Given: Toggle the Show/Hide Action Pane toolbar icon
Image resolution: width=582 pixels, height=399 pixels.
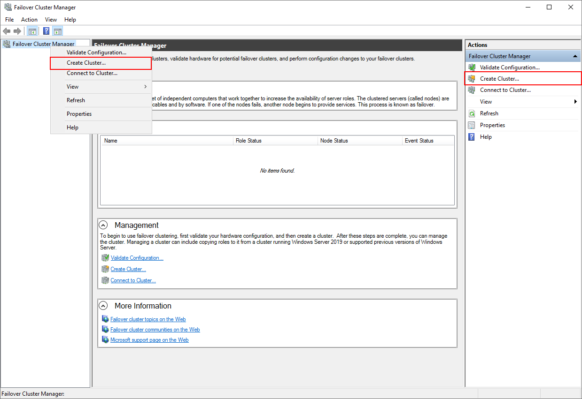Looking at the screenshot, I should coord(58,31).
